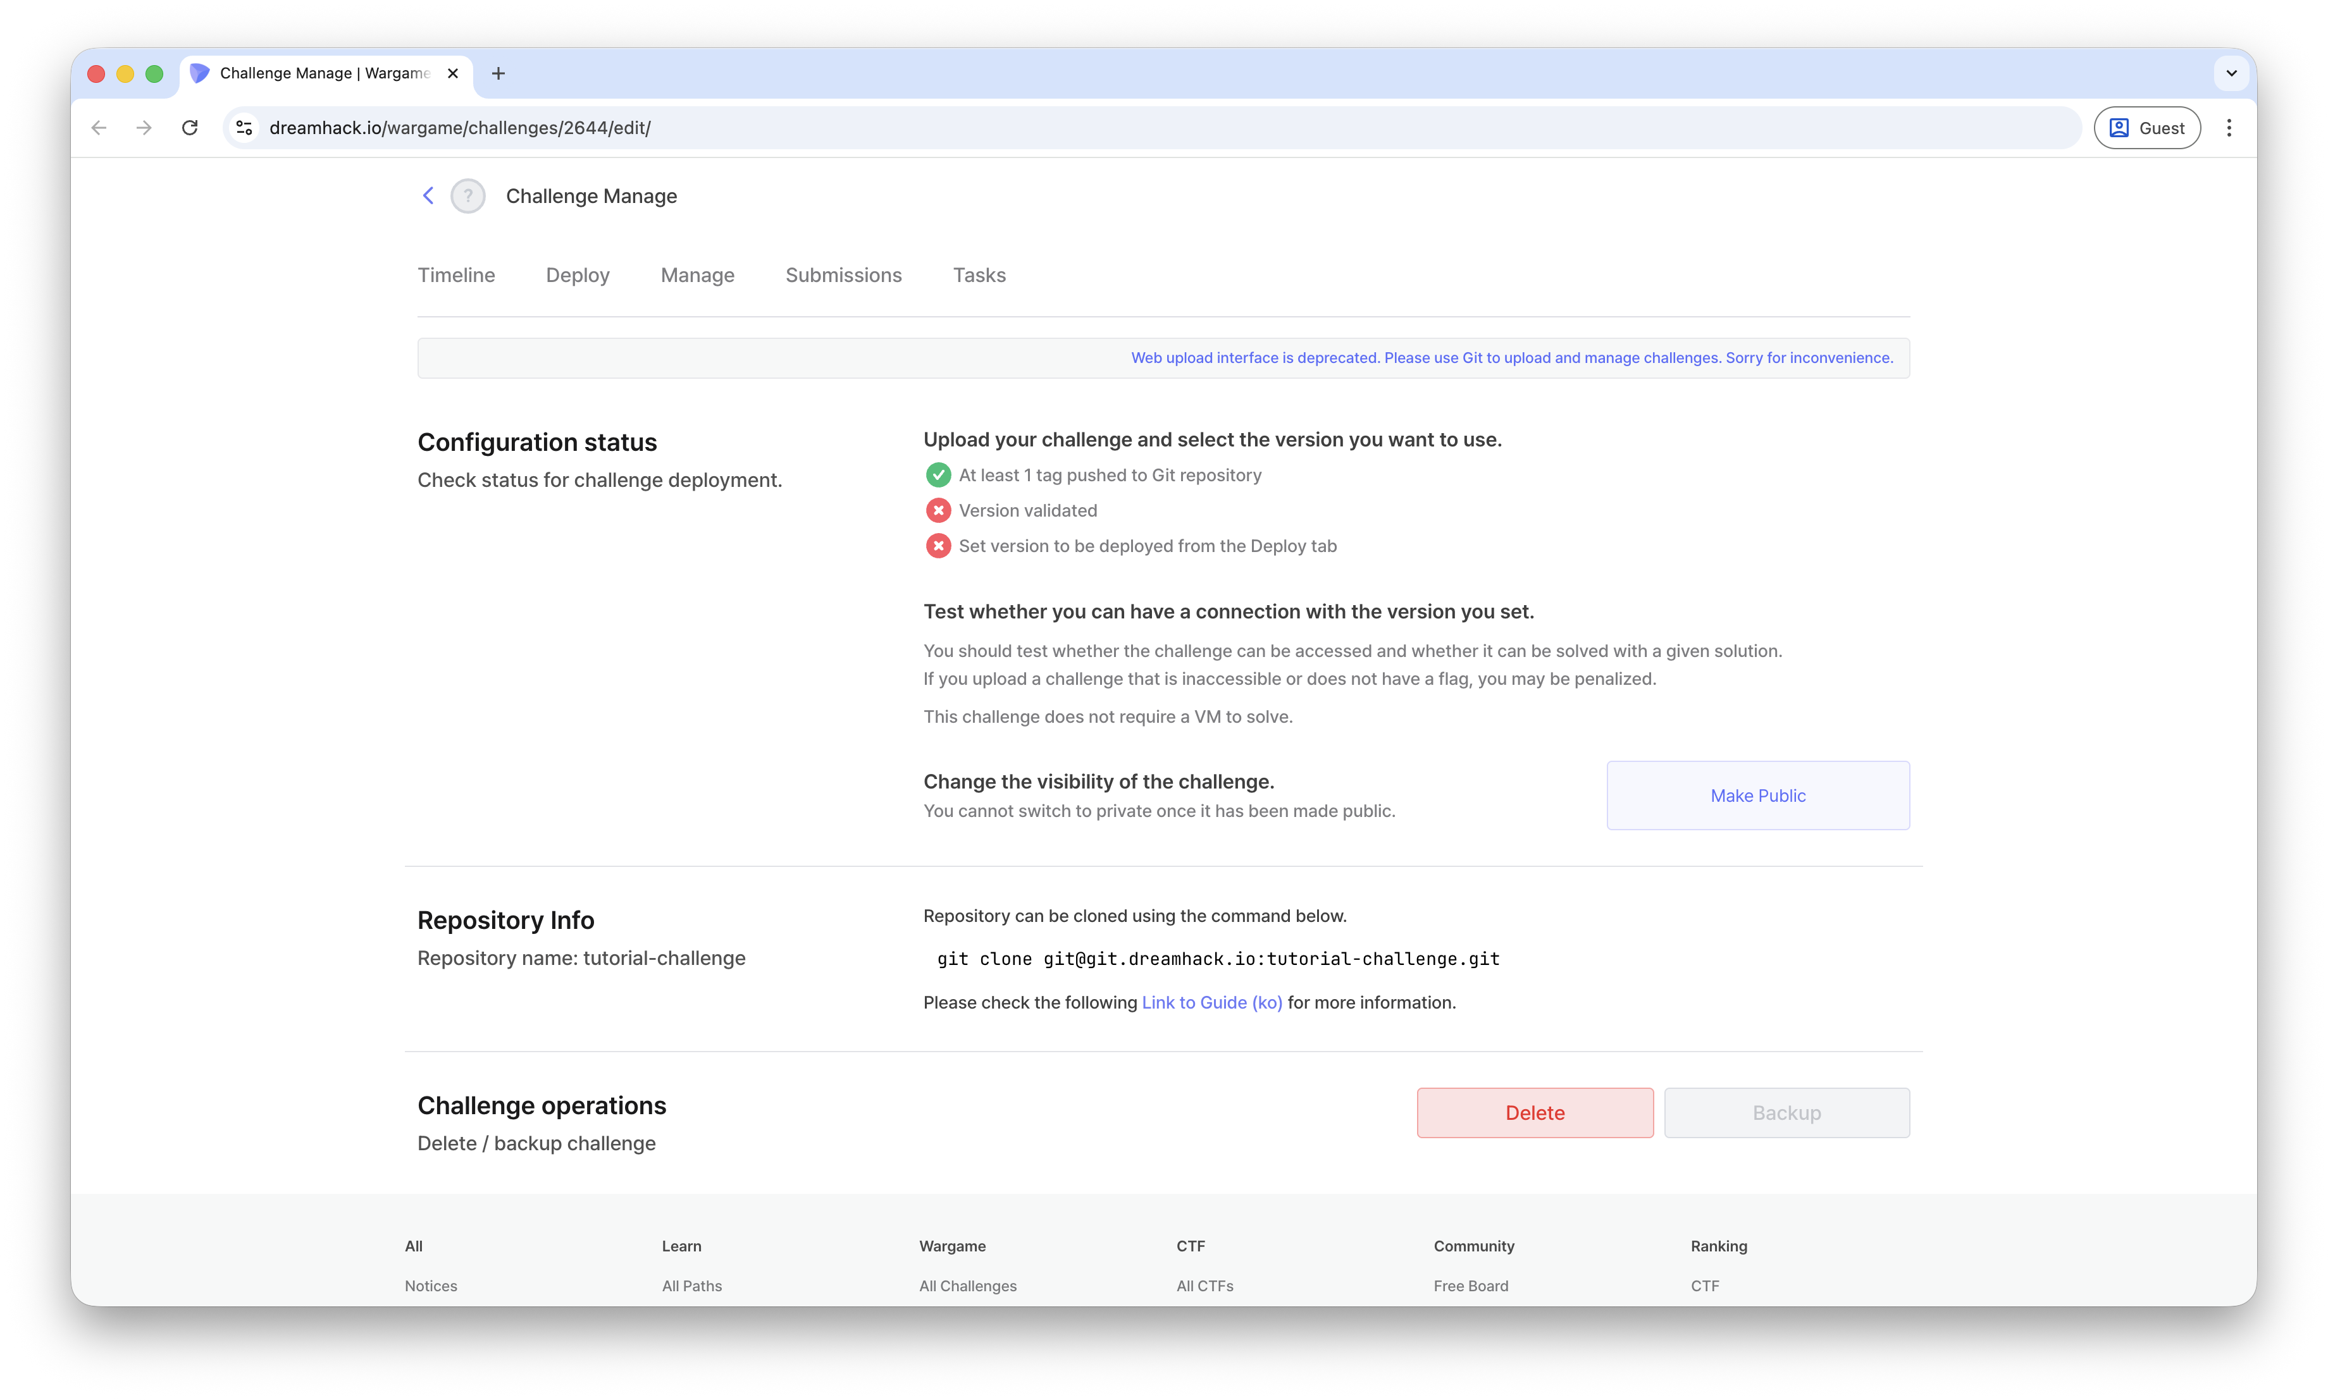The height and width of the screenshot is (1400, 2328).
Task: Open the Submissions tab
Action: [x=843, y=276]
